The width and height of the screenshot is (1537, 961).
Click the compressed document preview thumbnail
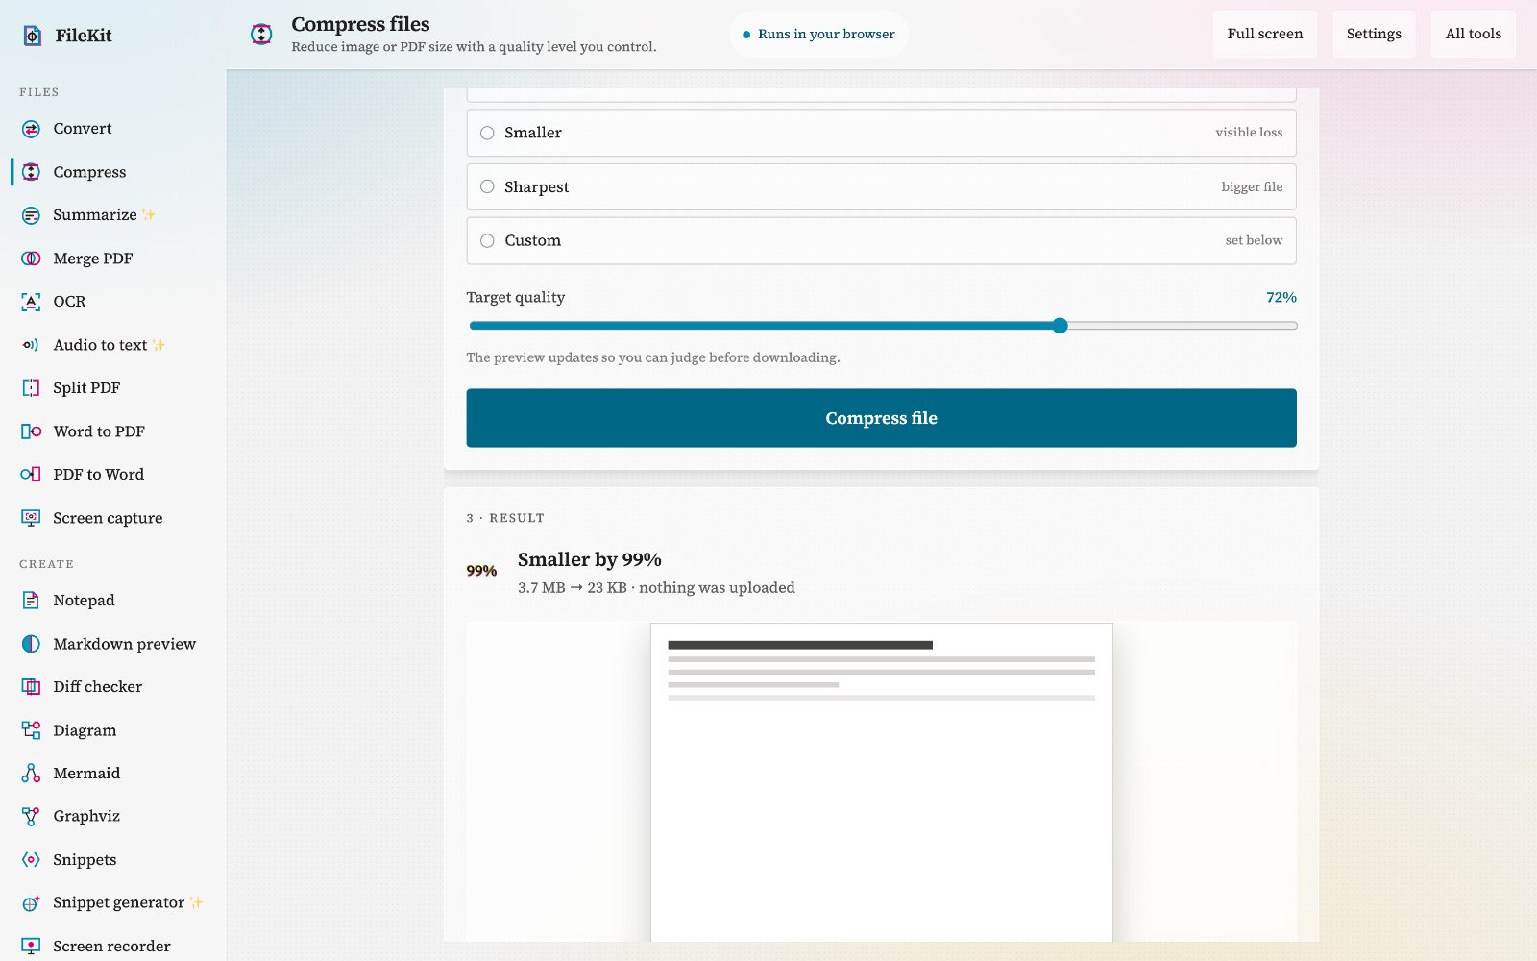point(881,782)
